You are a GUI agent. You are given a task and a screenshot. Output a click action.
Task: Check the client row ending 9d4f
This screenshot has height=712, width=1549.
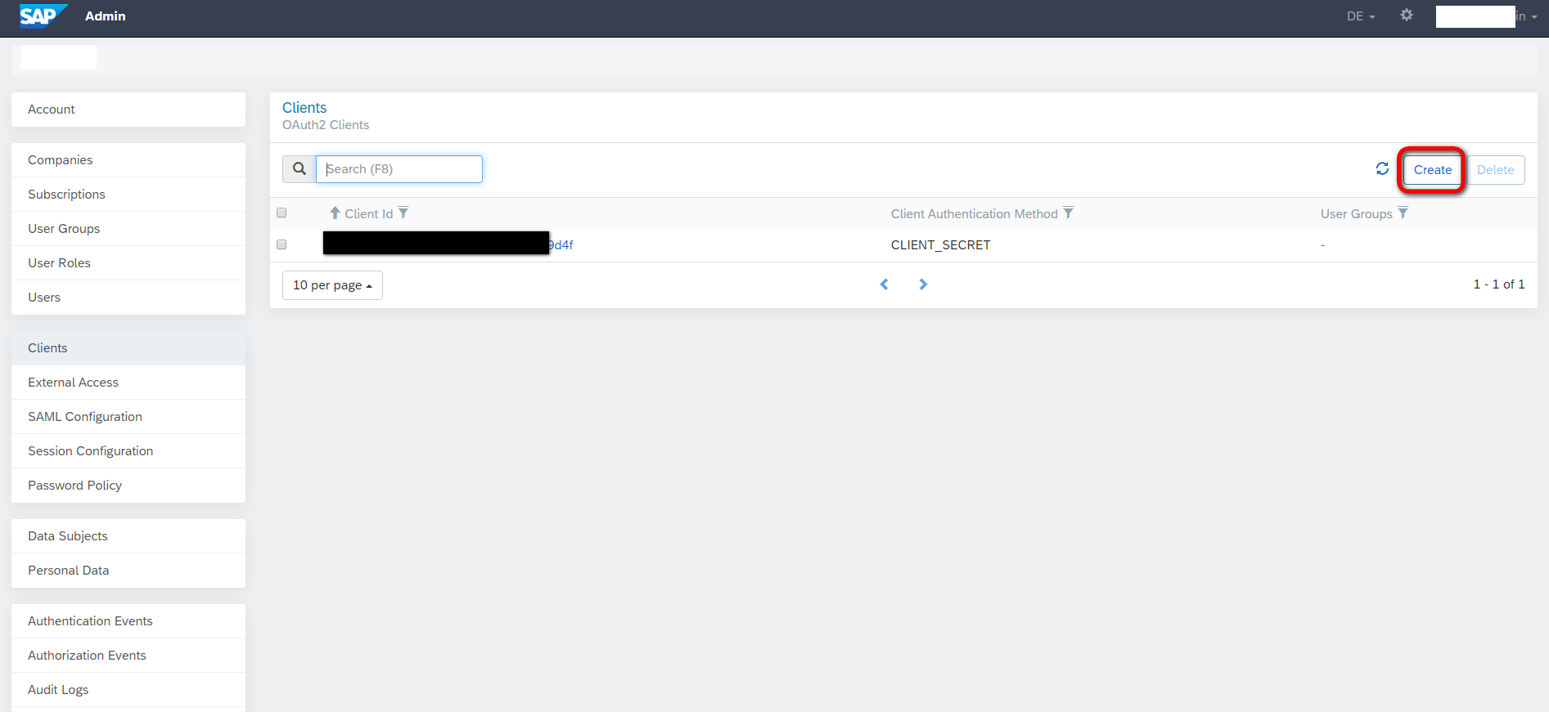click(x=281, y=244)
